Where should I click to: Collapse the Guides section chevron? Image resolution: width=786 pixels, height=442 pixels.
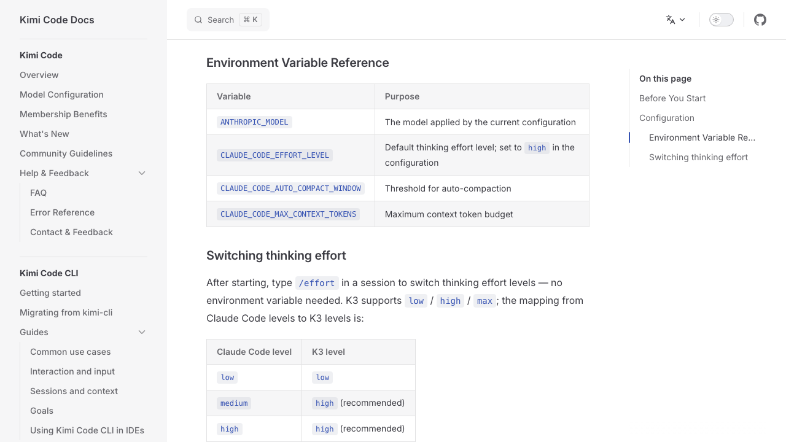click(142, 332)
